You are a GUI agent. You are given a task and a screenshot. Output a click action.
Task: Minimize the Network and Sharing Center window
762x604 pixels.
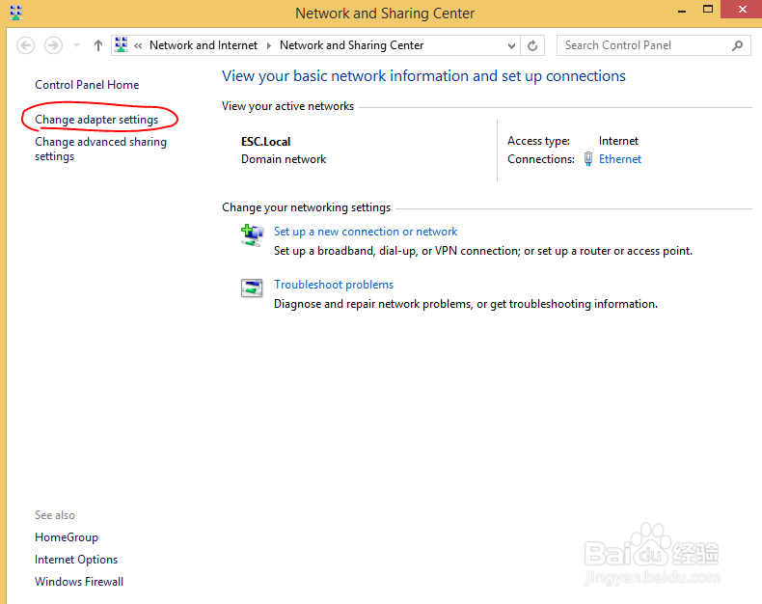click(x=682, y=10)
